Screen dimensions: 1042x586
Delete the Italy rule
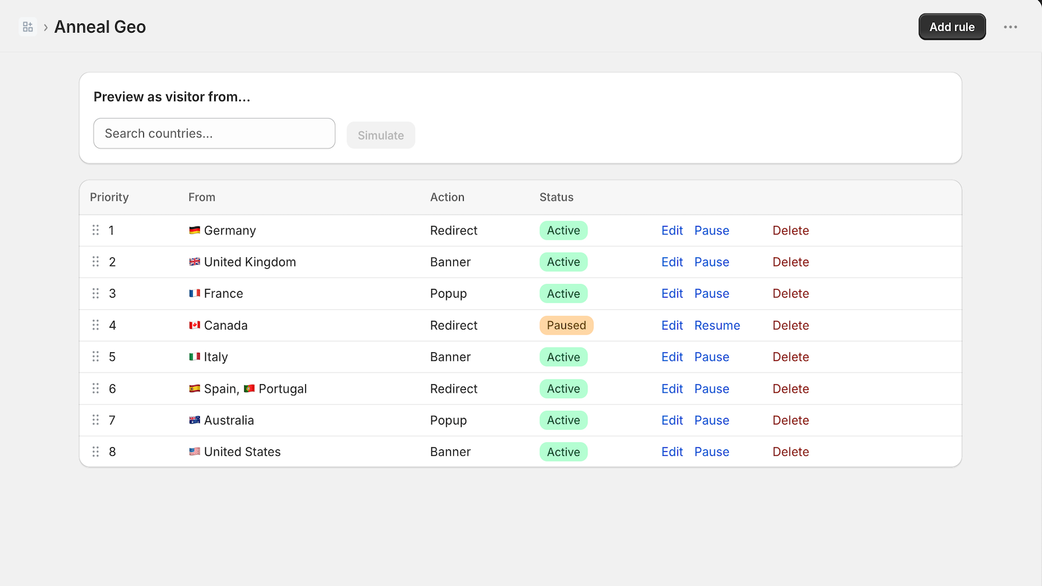click(791, 357)
